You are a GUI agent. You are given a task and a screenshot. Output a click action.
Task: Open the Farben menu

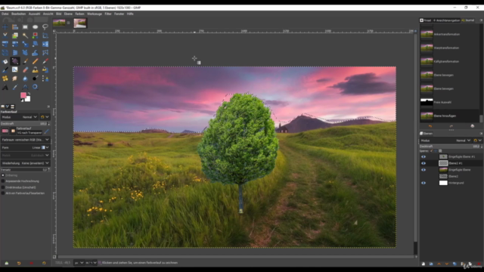(79, 14)
